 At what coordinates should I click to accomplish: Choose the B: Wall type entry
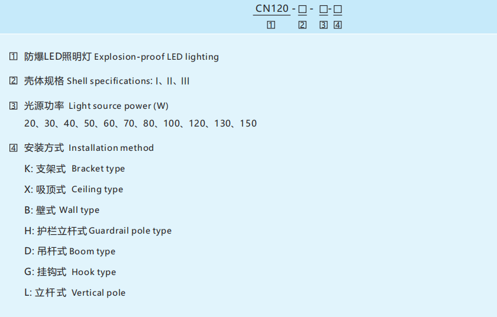(x=62, y=210)
